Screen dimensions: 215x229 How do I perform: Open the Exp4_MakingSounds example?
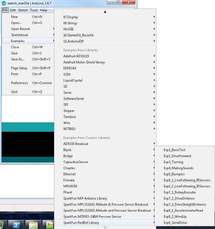(184, 168)
